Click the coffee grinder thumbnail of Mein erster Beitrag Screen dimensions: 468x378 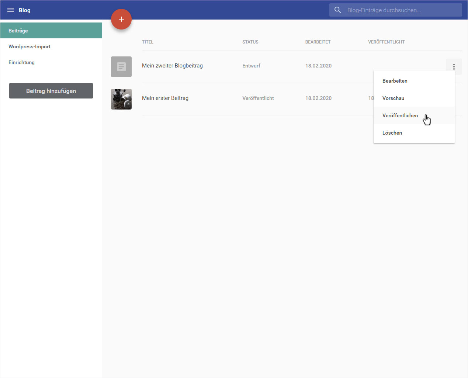click(x=121, y=99)
